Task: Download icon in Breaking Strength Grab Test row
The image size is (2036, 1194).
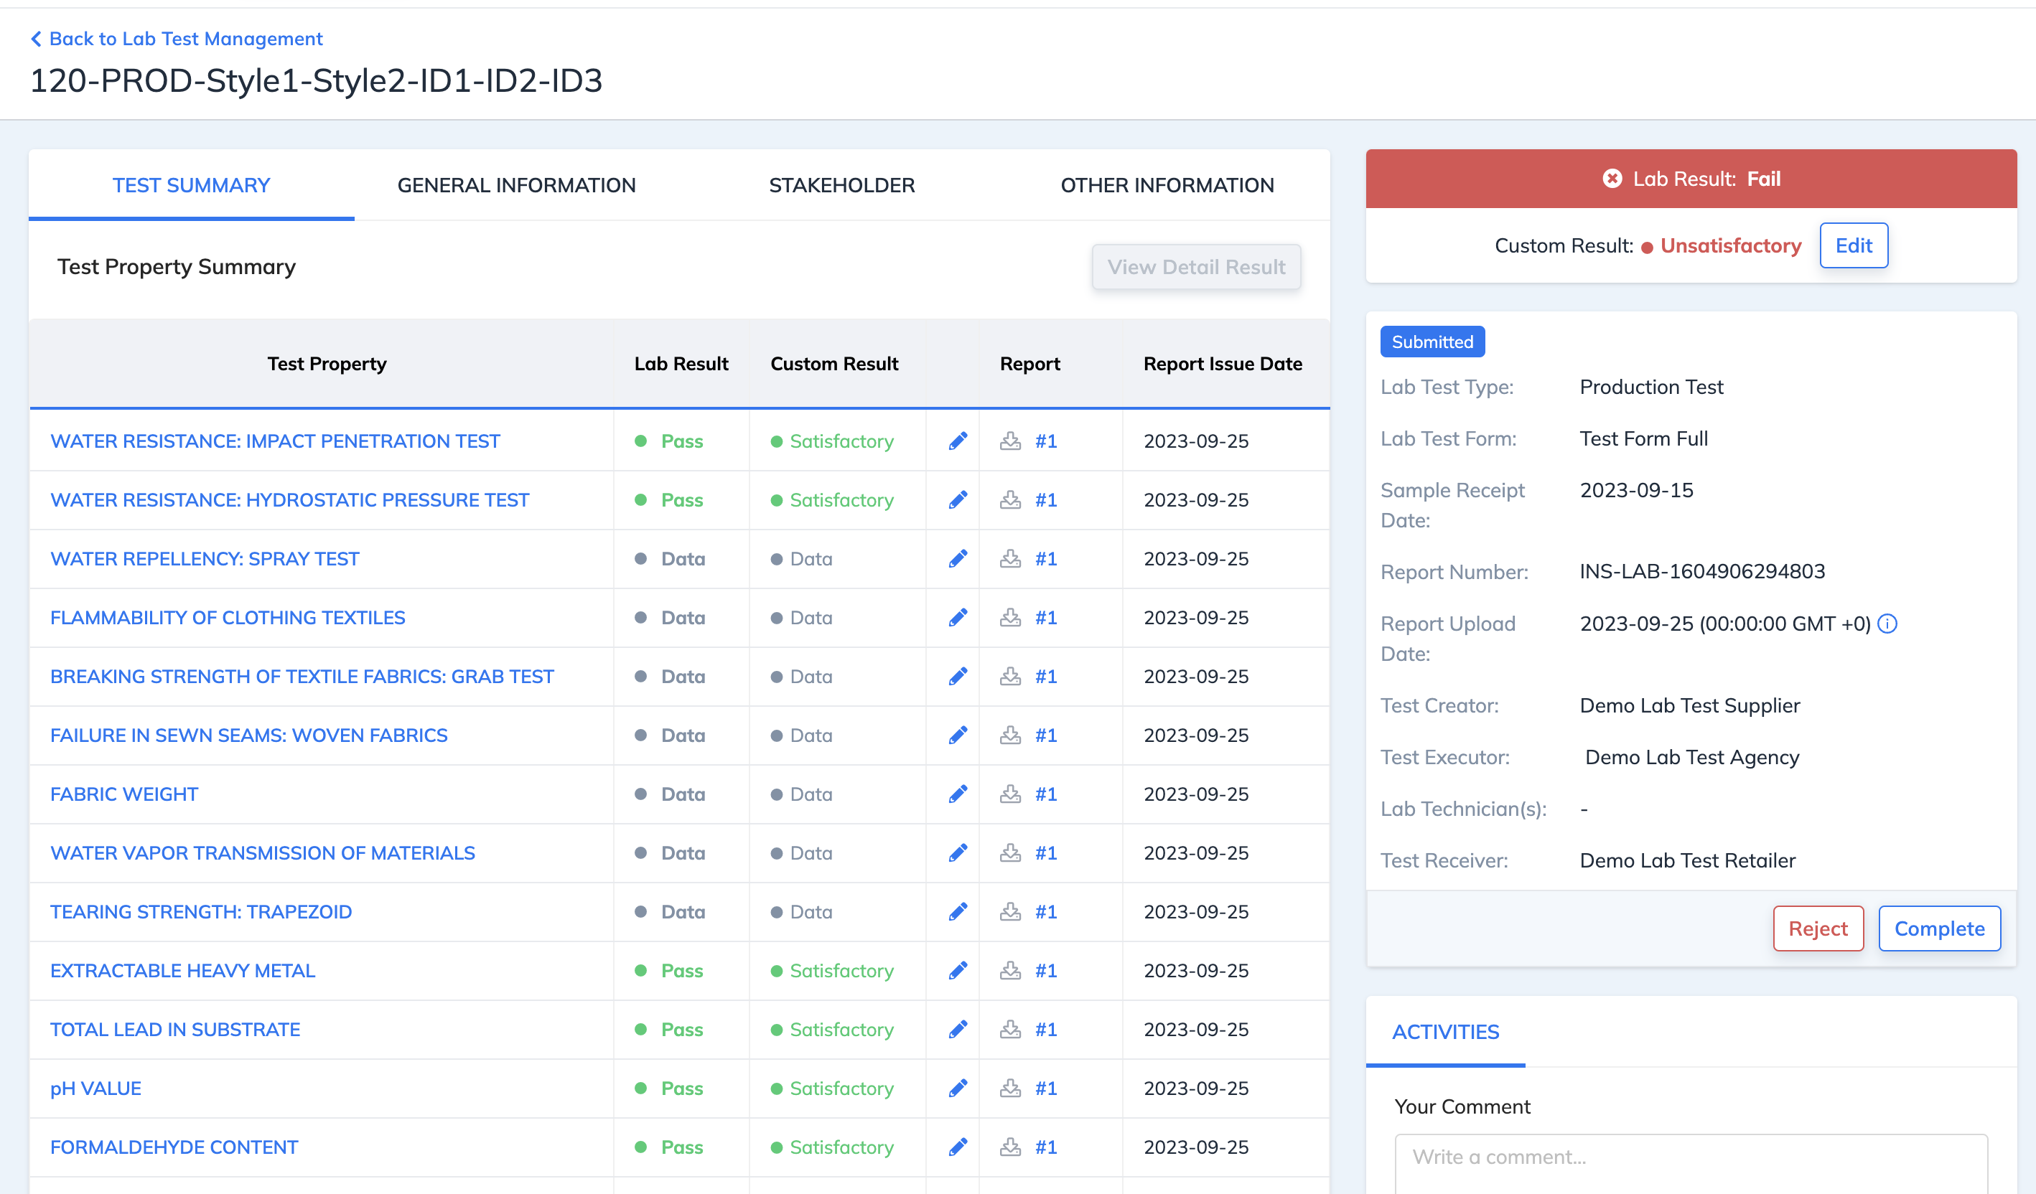Action: [1010, 677]
